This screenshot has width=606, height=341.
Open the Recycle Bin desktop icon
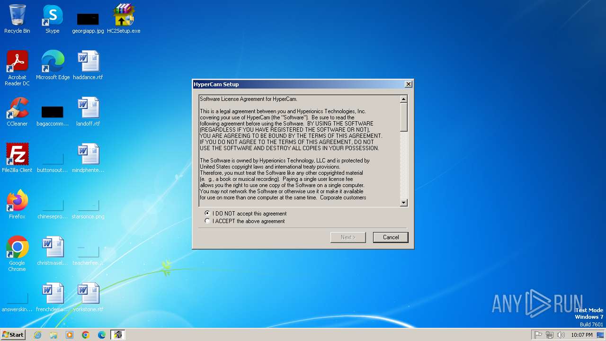click(17, 19)
